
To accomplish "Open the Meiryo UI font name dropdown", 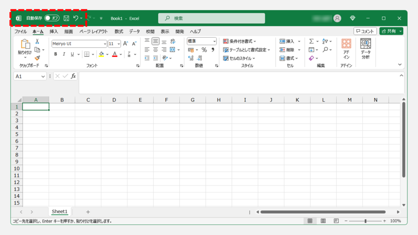I will point(105,44).
